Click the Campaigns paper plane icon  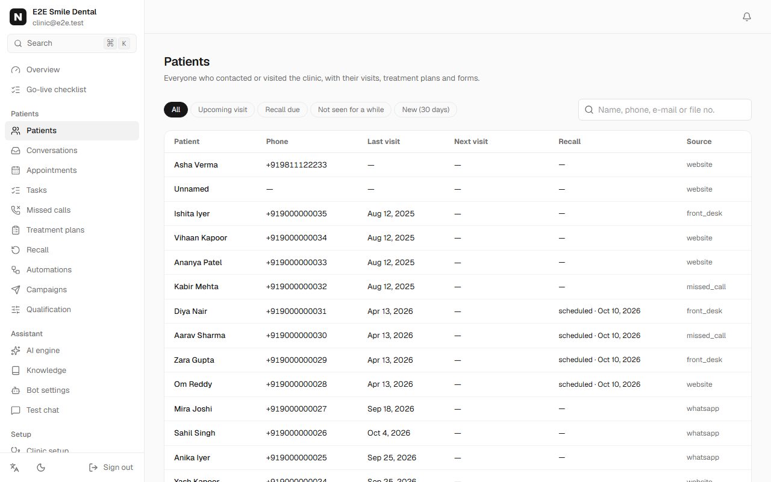16,290
